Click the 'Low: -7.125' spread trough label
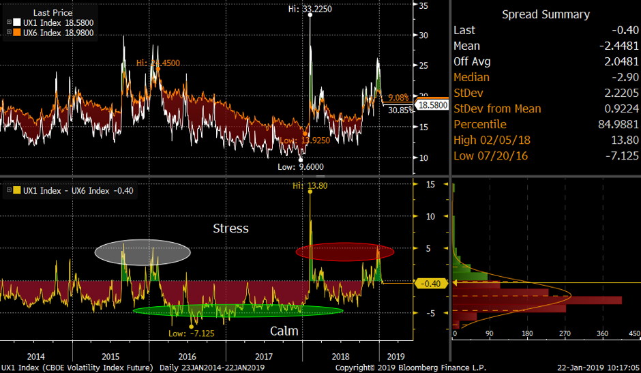Viewport: 641px width, 373px height. point(192,333)
